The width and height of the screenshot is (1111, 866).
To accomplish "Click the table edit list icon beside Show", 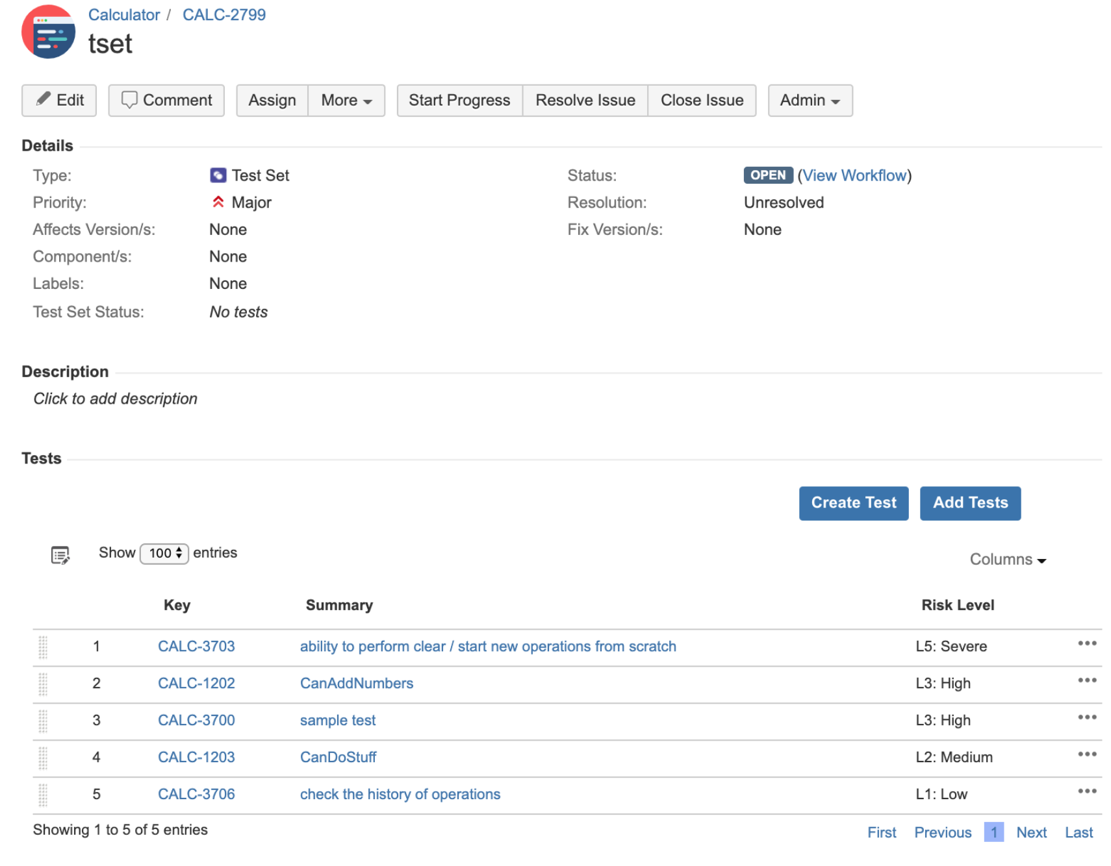I will (60, 555).
